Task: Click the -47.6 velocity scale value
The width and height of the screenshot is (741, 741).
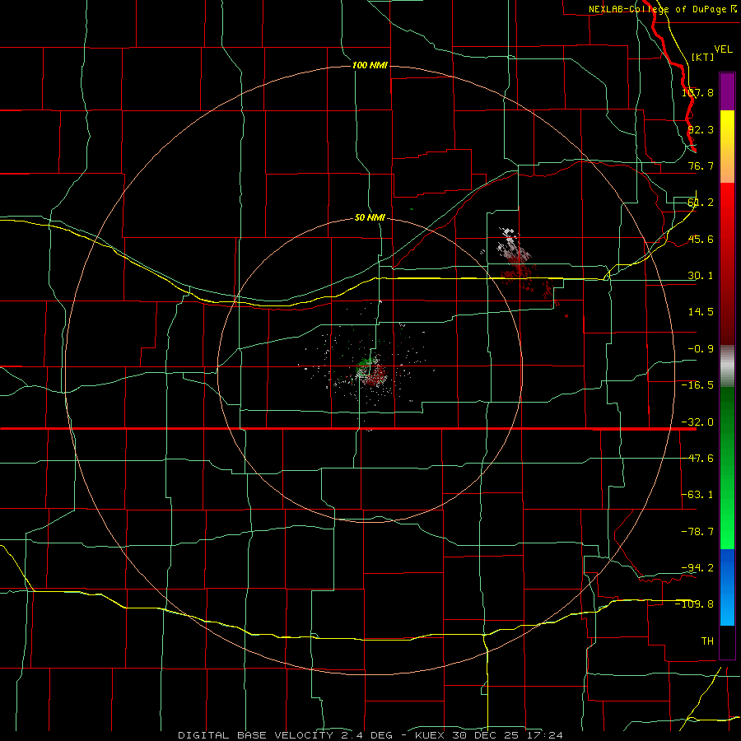Action: pyautogui.click(x=697, y=459)
